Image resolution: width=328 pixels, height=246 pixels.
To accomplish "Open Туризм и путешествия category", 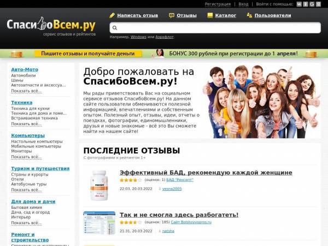I will tap(40, 168).
